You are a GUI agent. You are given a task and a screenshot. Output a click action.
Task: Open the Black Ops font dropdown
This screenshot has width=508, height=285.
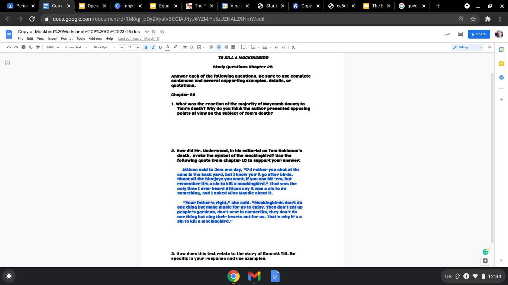pos(105,47)
